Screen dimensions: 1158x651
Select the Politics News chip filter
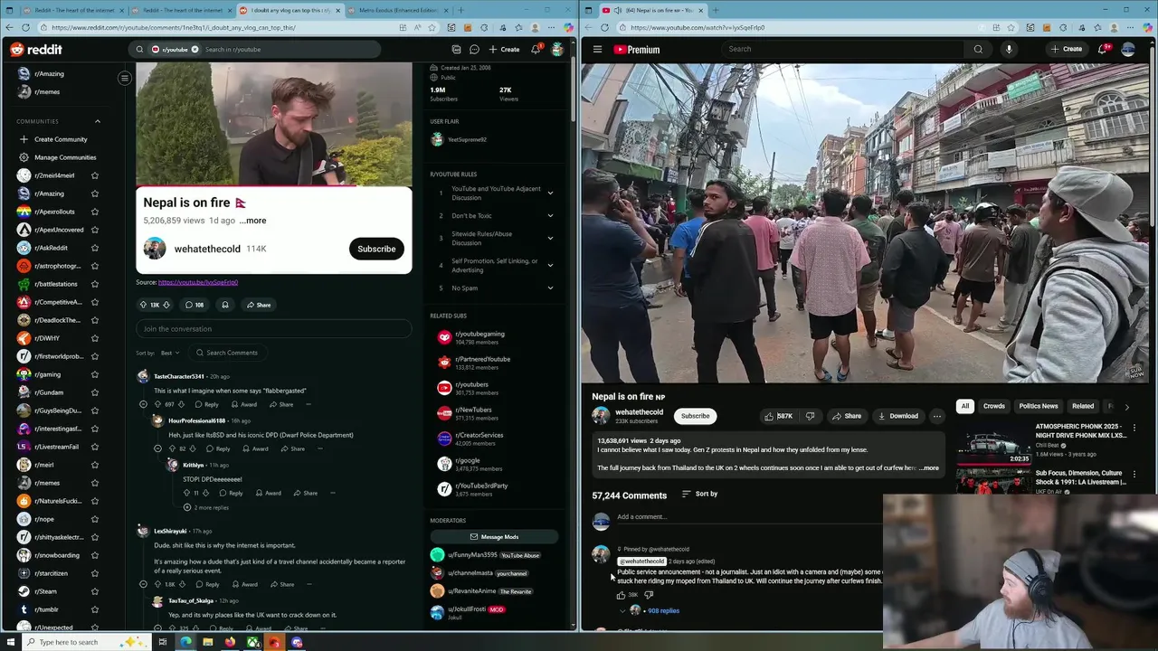click(1039, 407)
